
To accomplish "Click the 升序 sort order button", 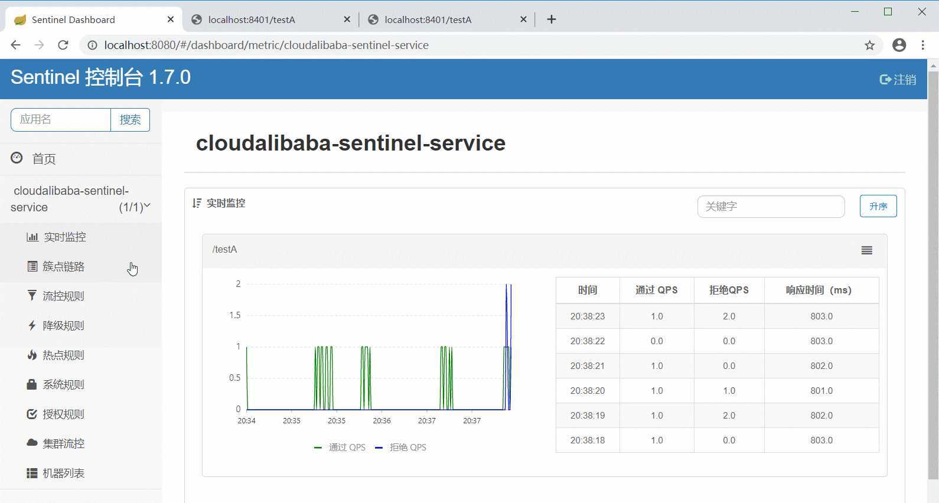I will point(878,206).
